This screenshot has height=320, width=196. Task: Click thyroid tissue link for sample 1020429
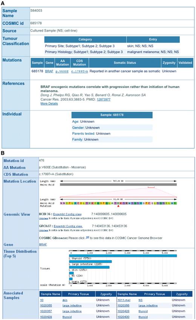pyautogui.click(x=67, y=317)
